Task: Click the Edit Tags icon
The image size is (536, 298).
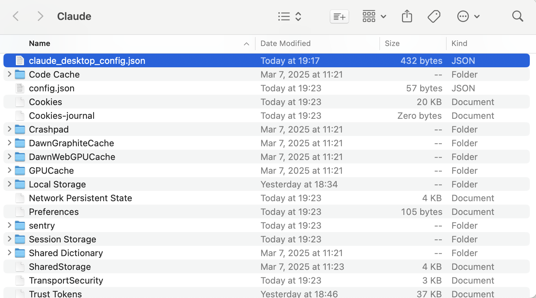Action: (x=434, y=16)
